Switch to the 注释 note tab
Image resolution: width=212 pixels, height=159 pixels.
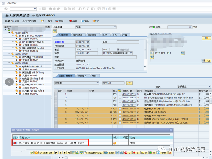tap(125, 35)
